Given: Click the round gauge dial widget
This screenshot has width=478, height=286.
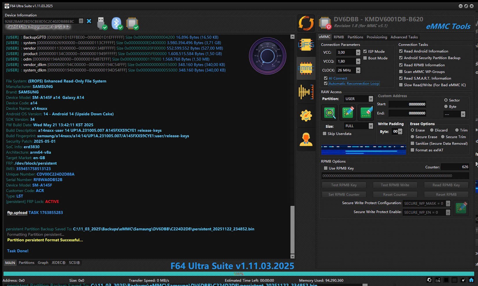Looking at the screenshot, I should (x=268, y=56).
